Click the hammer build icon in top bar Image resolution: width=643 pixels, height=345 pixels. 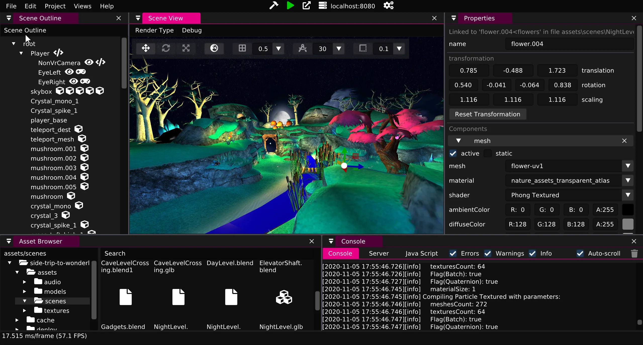click(x=273, y=5)
